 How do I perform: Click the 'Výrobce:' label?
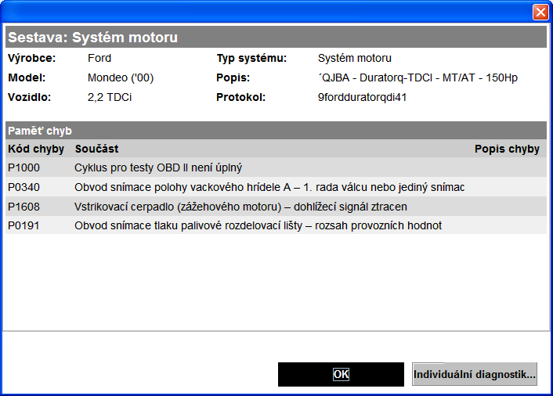pyautogui.click(x=32, y=58)
